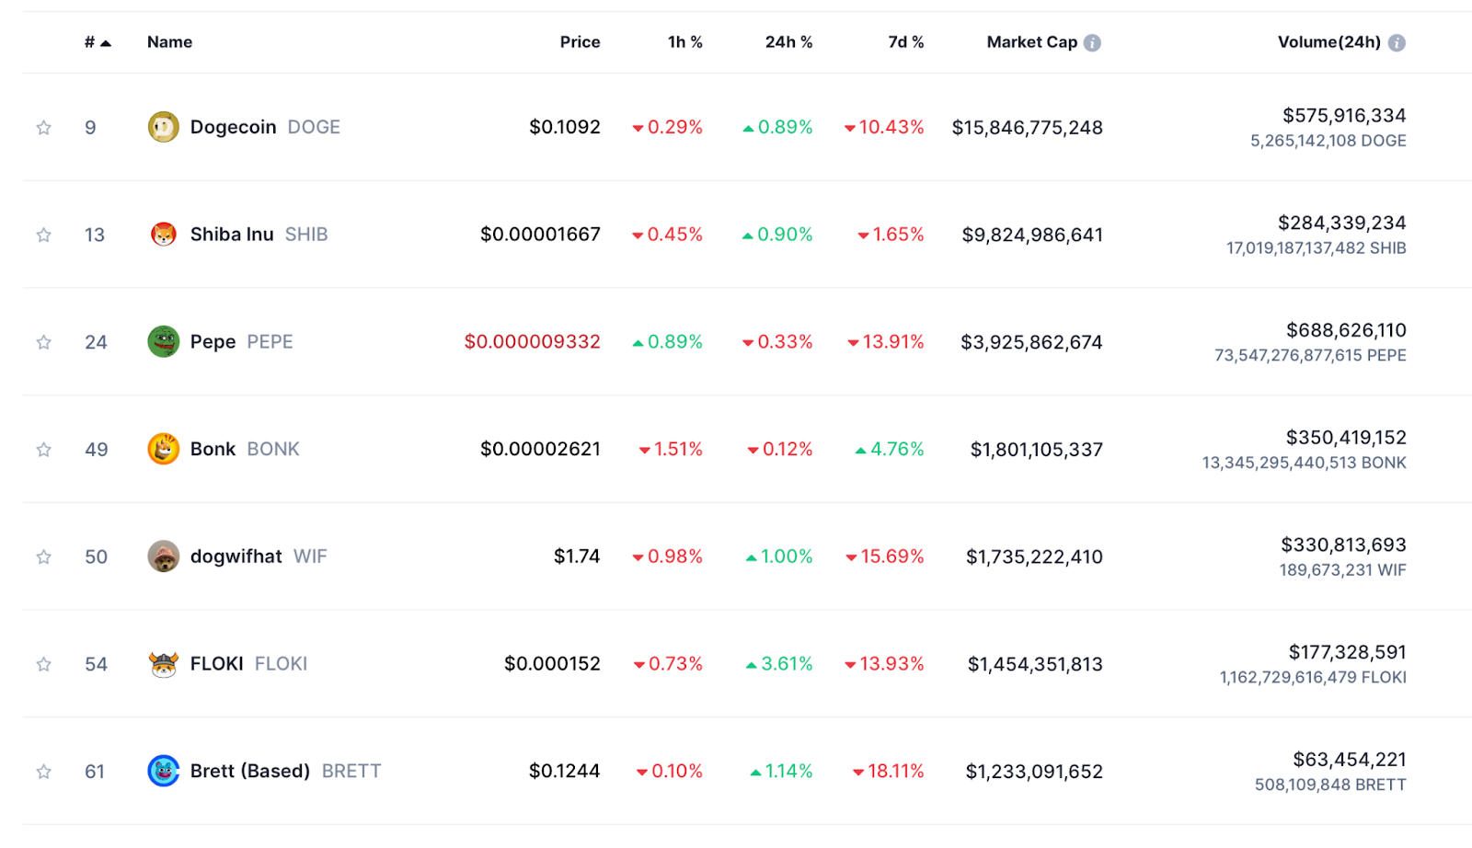Toggle the Brett (Based) watchlist star
Screen dimensions: 1472x848
coord(43,771)
